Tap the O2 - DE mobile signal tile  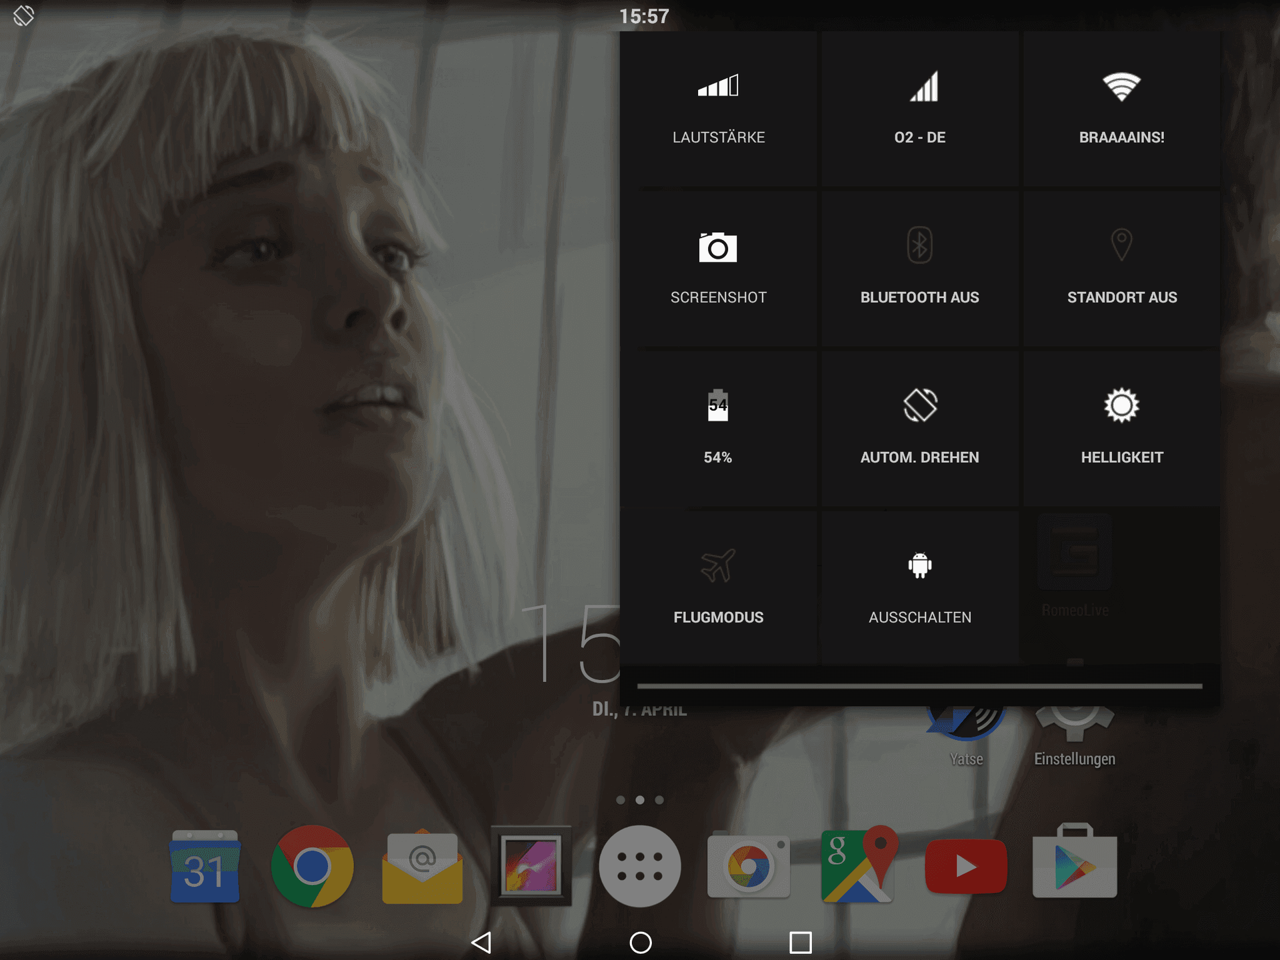[919, 109]
